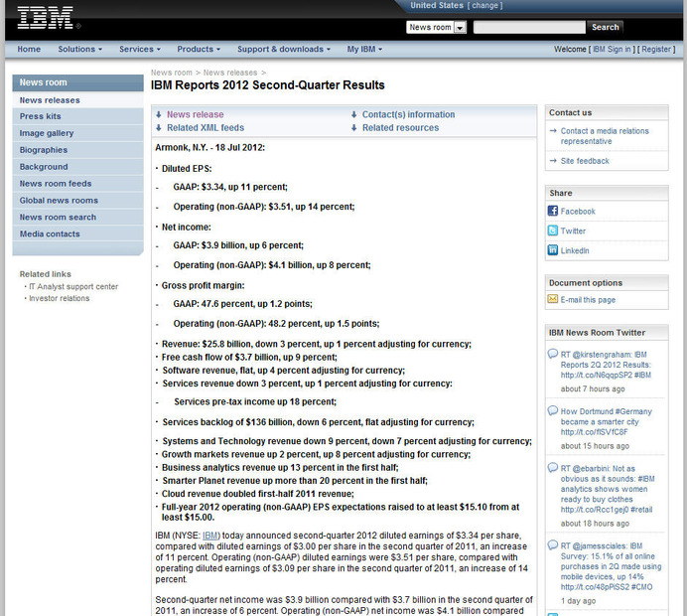Click Site feedback link
The image size is (687, 616).
point(585,161)
